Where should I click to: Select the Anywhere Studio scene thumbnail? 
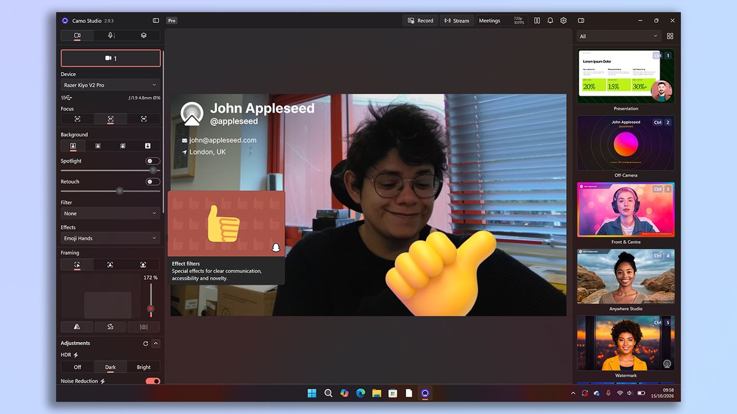[626, 276]
